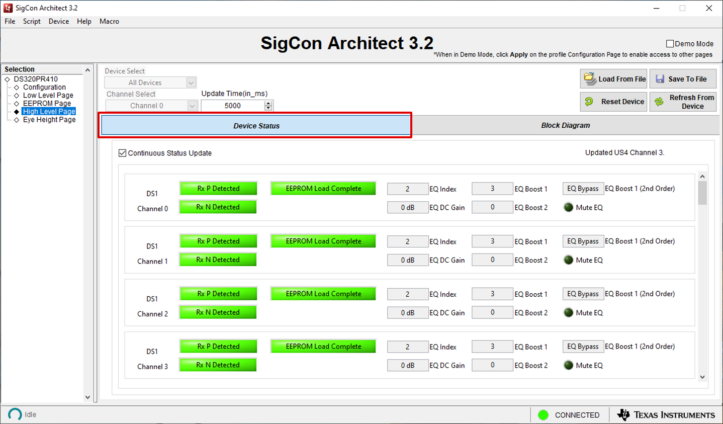The image size is (723, 424).
Task: Click EQ Boost 2 field for Channel 0
Action: 492,207
